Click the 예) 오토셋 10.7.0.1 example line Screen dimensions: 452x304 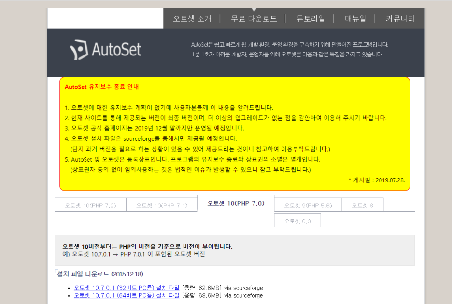click(x=133, y=254)
